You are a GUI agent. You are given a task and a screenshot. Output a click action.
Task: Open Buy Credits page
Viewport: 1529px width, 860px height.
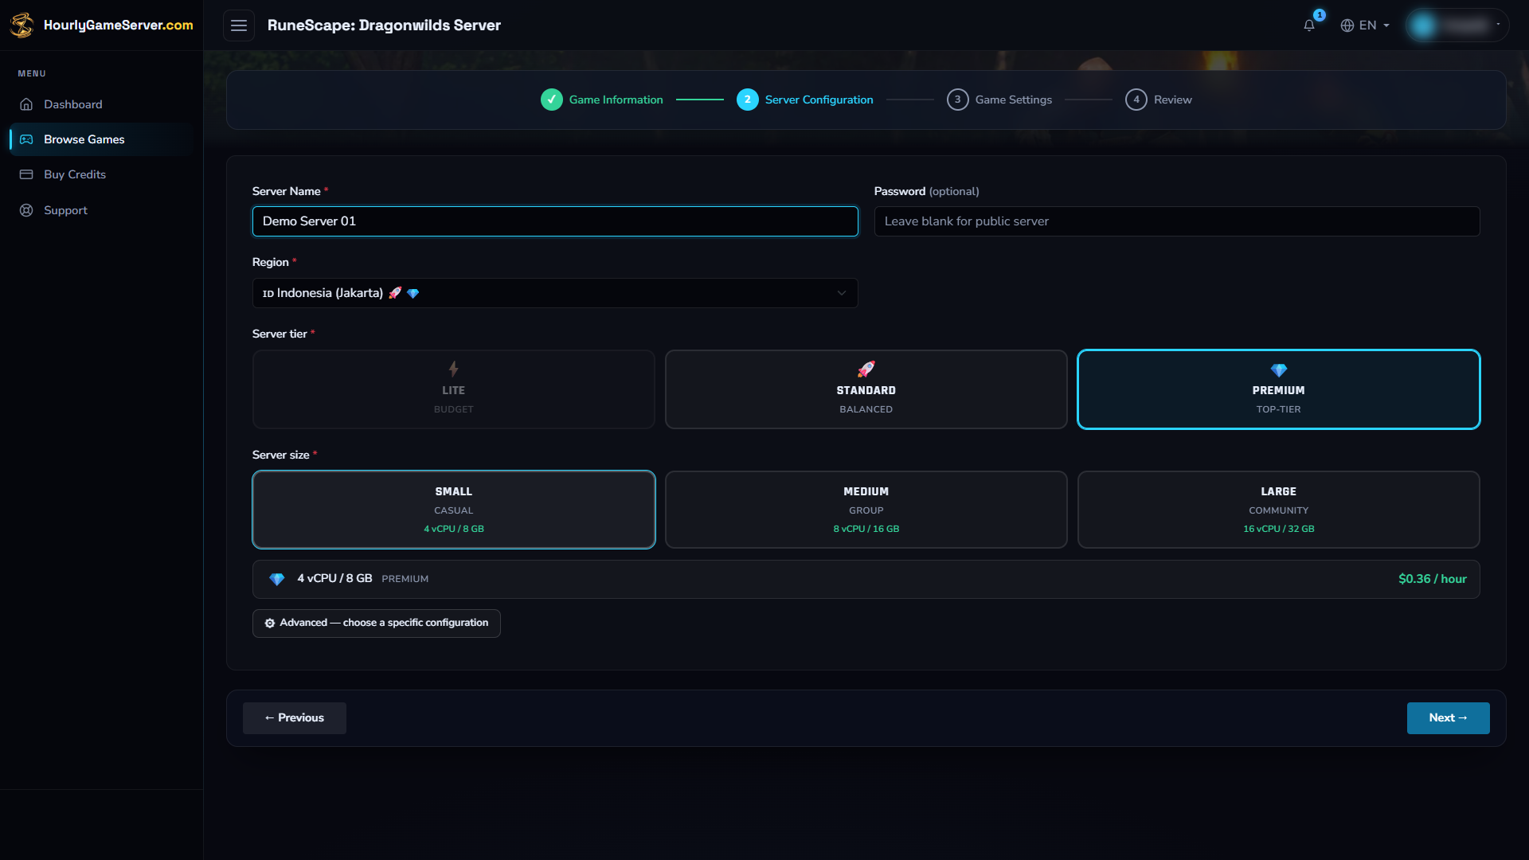101,174
